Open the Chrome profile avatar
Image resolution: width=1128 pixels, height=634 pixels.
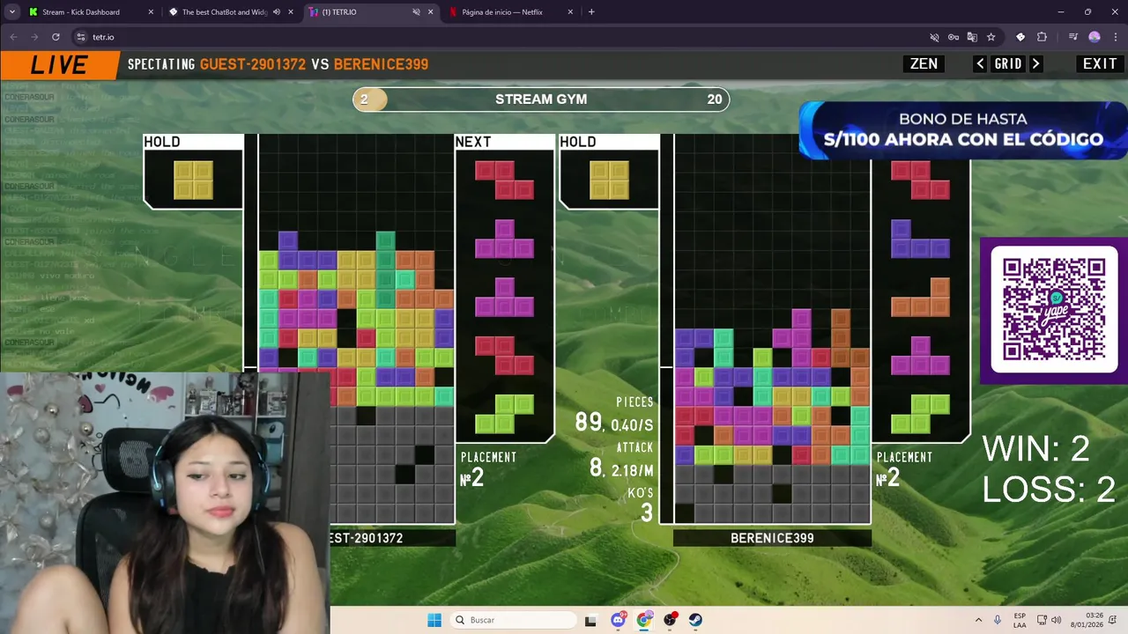pyautogui.click(x=1095, y=37)
